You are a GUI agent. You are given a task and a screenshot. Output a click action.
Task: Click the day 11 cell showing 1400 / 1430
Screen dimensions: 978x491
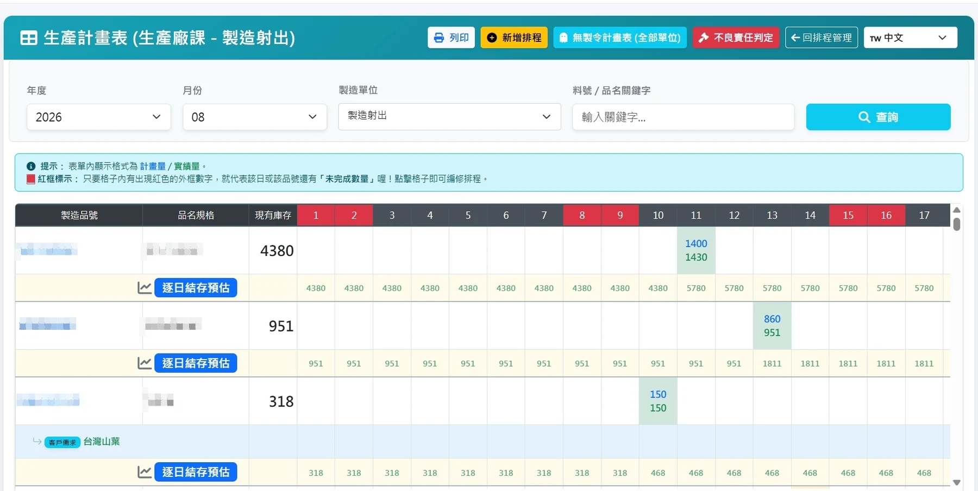(696, 250)
